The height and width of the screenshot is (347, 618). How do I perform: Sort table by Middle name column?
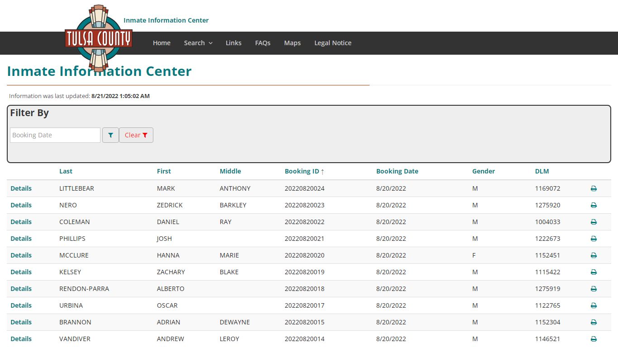[x=230, y=171]
